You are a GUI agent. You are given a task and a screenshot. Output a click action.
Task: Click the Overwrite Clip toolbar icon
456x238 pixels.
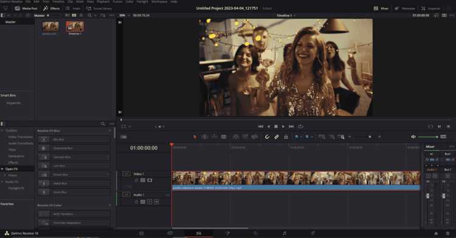[x=245, y=137]
